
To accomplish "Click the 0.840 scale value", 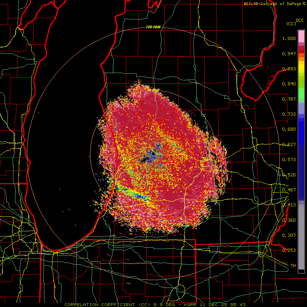I will 289,84.
